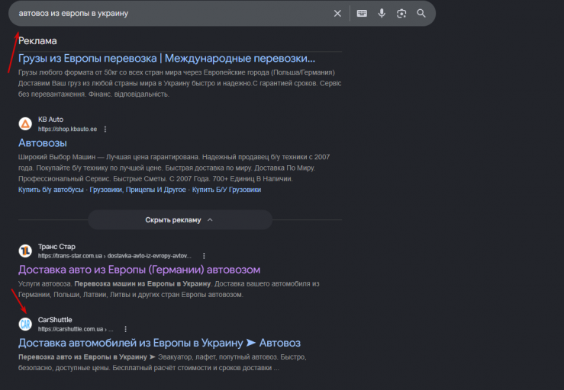Open three-dot menu next to trans-star.com.ua
Viewport: 564px width, 390px height.
(x=204, y=256)
